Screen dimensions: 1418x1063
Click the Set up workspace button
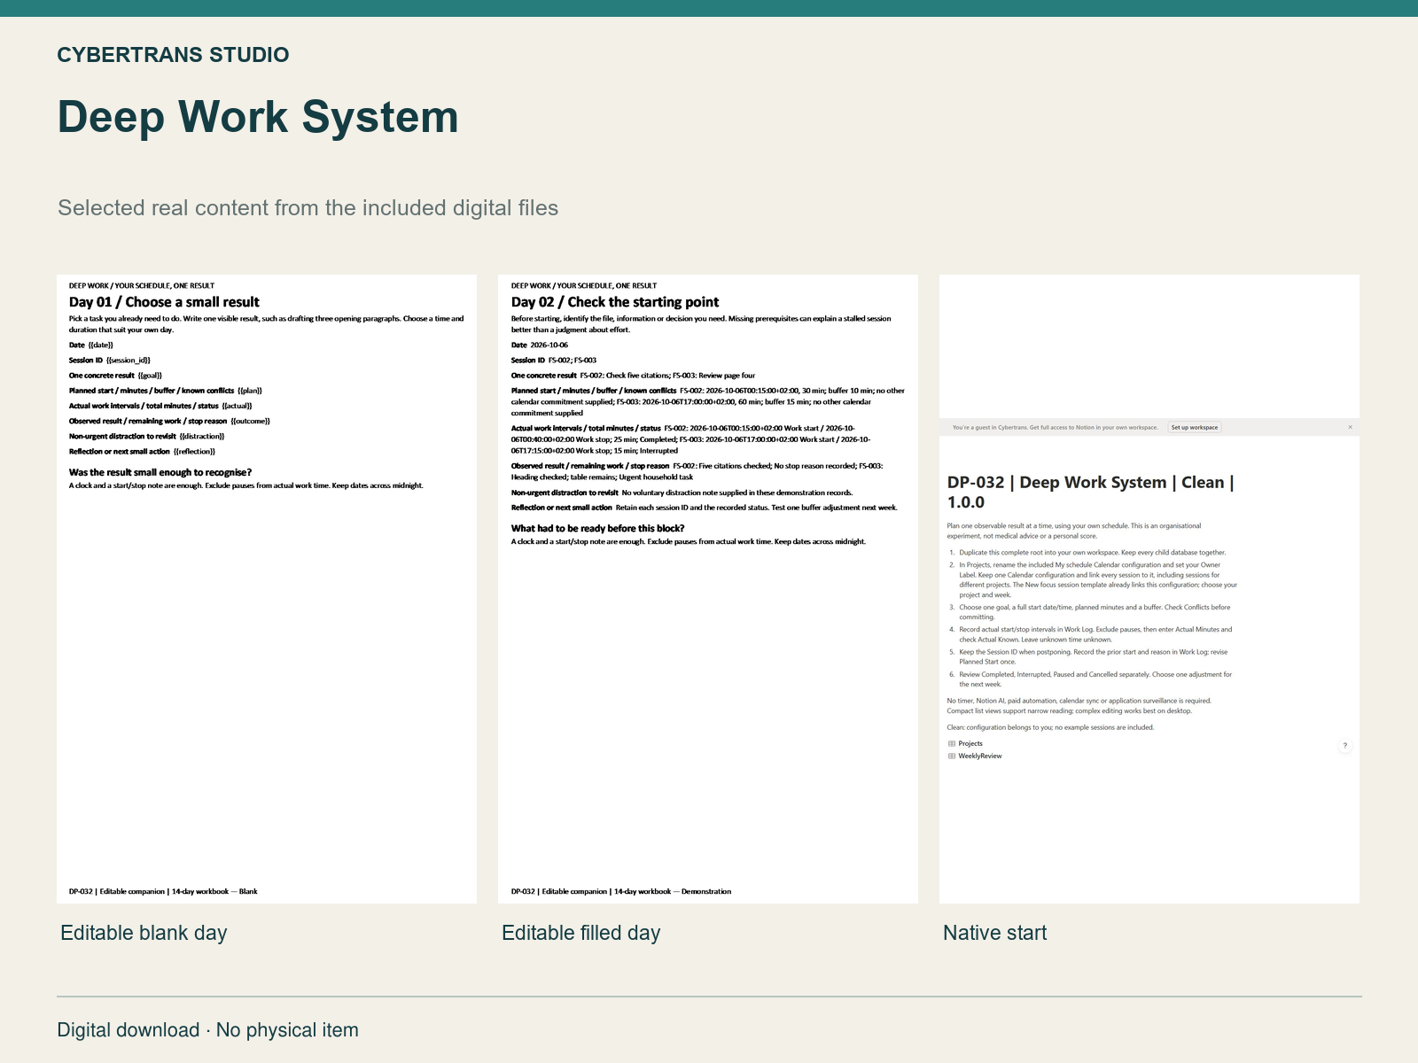click(x=1194, y=427)
